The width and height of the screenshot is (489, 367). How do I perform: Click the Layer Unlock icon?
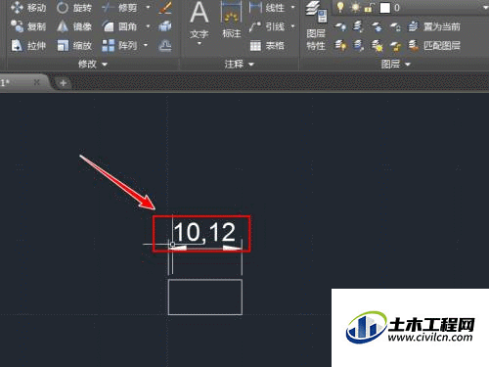click(x=395, y=45)
